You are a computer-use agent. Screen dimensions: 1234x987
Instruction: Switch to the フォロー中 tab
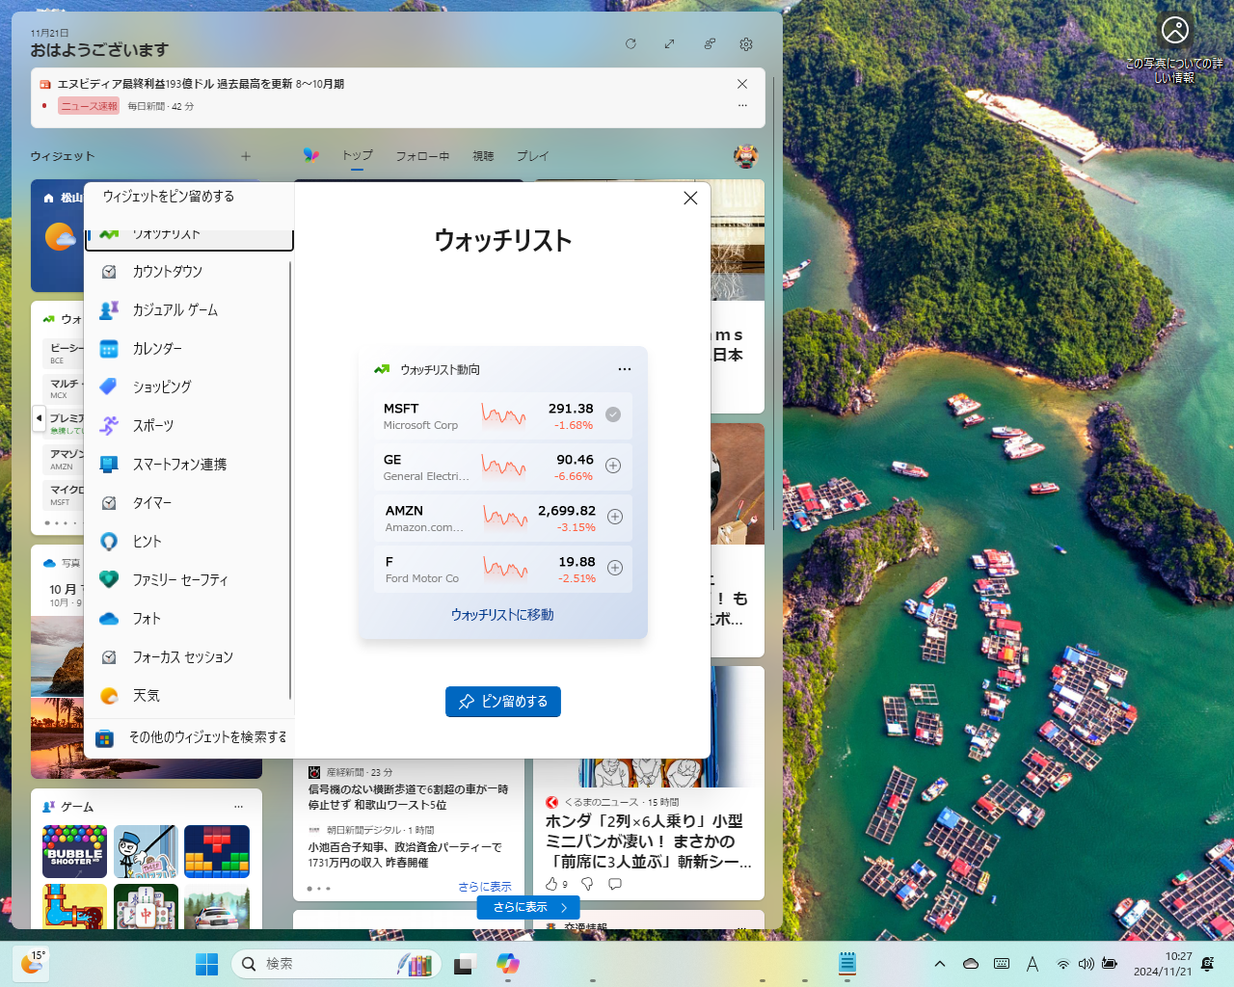(x=422, y=155)
